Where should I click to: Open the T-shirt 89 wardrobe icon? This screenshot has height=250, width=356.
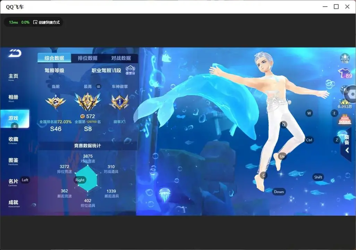click(345, 73)
